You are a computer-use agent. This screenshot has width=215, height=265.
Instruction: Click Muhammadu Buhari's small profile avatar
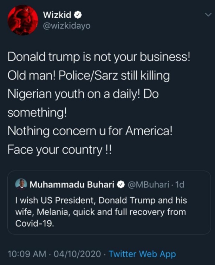(x=20, y=184)
